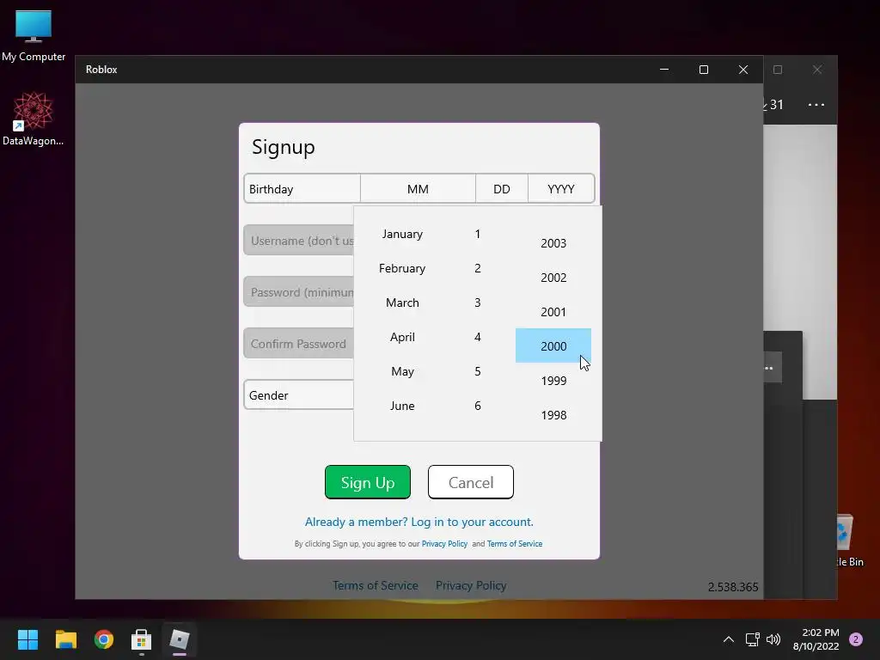Open Windows Start menu
Screen dimensions: 880x660
click(x=27, y=639)
